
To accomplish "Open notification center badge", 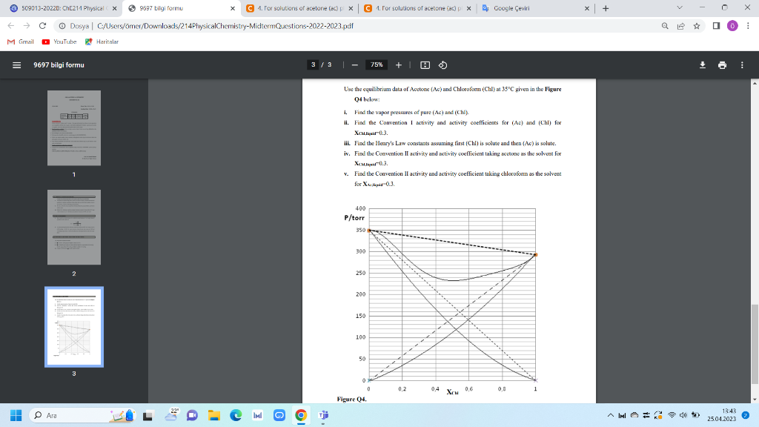I will 746,415.
